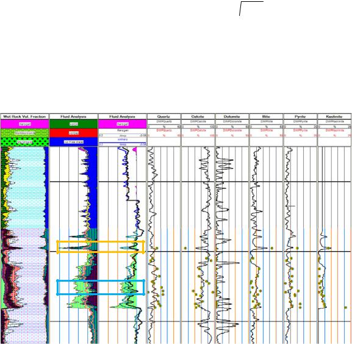This screenshot has width=352, height=344.
Task: Pick the striped Montmorillonite legend swatch
Action: [24, 133]
